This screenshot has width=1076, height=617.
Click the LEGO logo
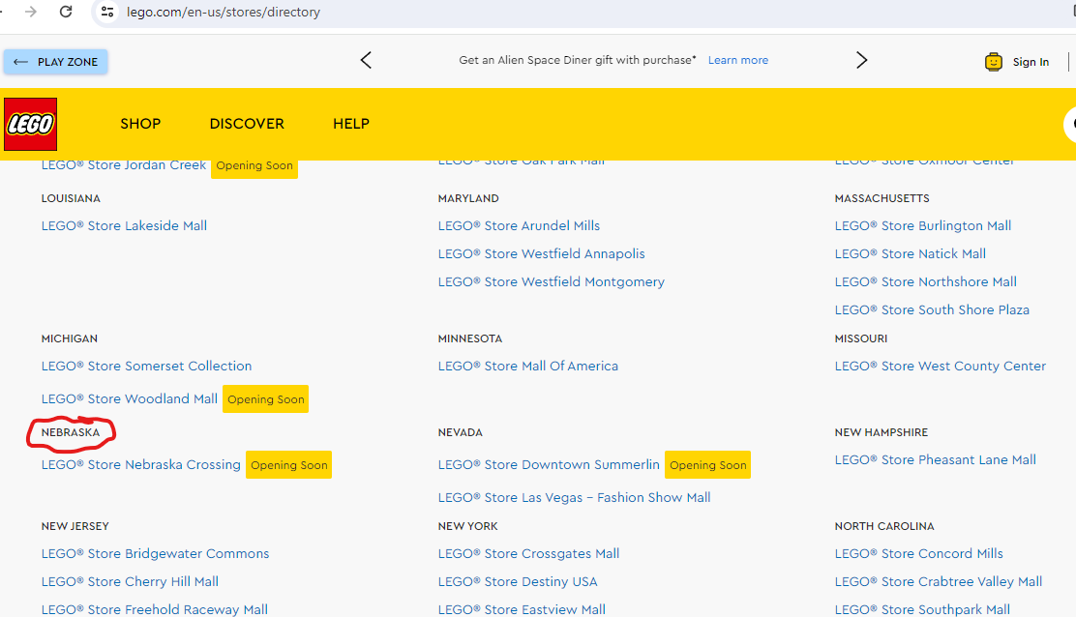point(30,124)
